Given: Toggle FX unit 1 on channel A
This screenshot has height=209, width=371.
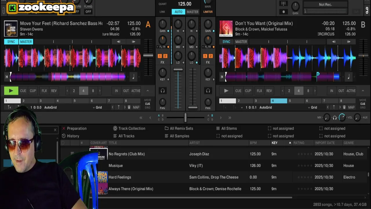Looking at the screenshot, I should click(160, 56).
